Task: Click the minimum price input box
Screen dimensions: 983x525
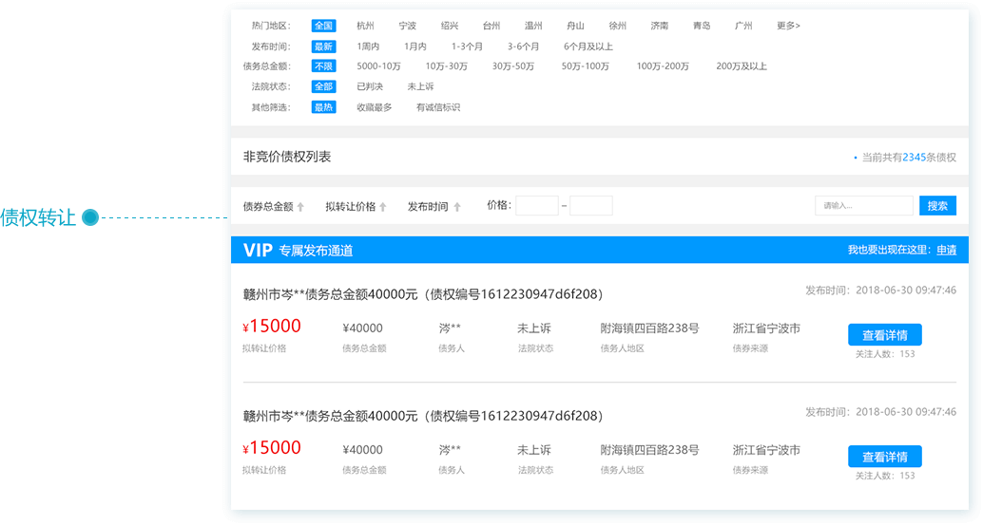Action: pyautogui.click(x=536, y=206)
